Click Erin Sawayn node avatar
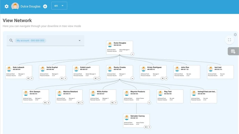Image resolution: width=239 pixels, height=134 pixels. point(26,93)
